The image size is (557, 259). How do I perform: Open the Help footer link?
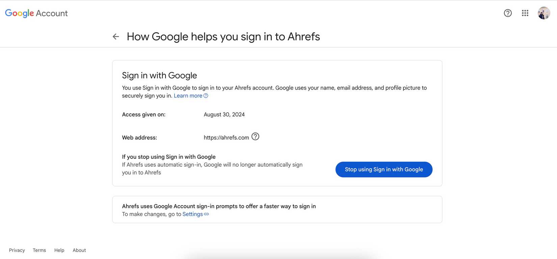click(59, 250)
